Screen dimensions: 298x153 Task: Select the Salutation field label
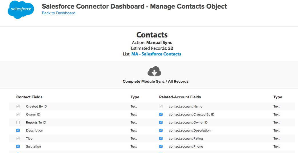(33, 146)
